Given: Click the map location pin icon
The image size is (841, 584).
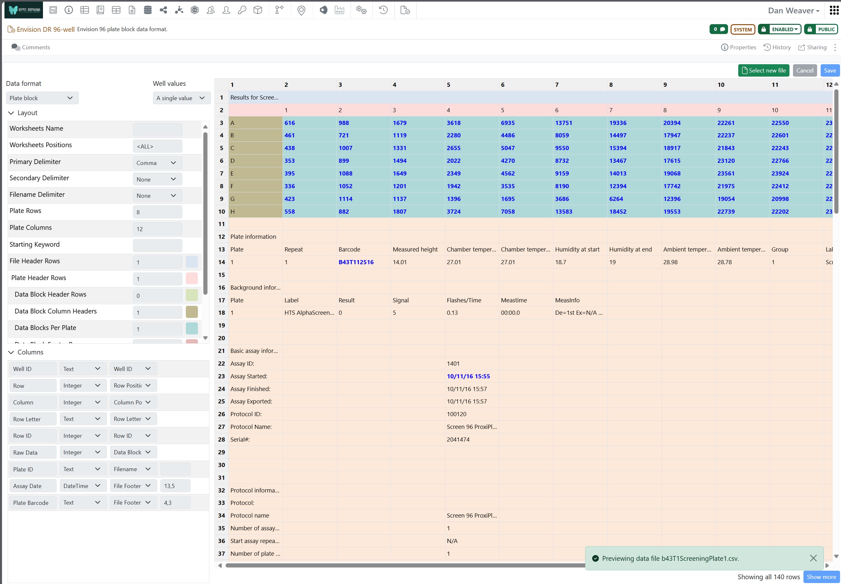Looking at the screenshot, I should (301, 10).
